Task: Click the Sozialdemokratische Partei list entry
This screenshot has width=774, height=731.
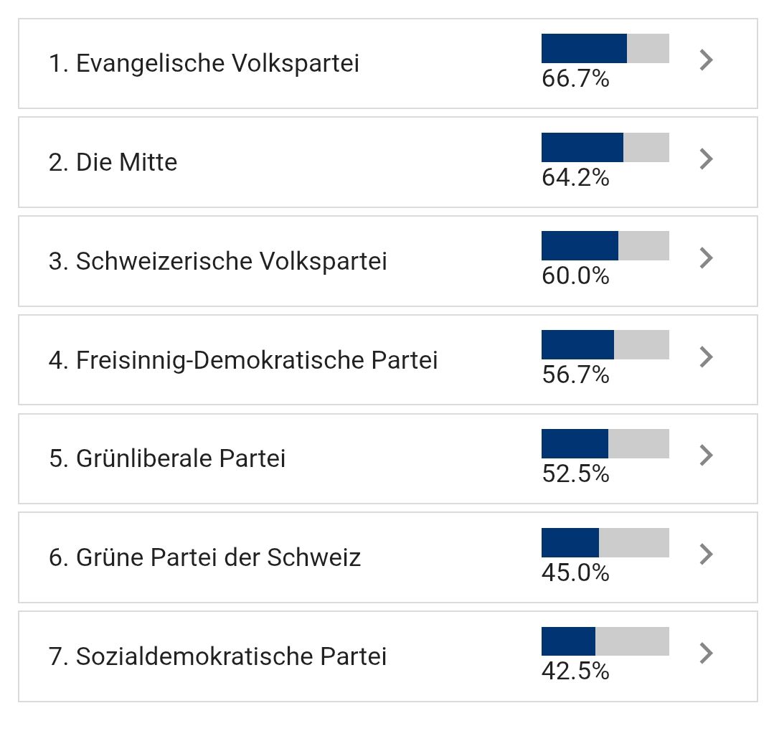Action: click(217, 656)
